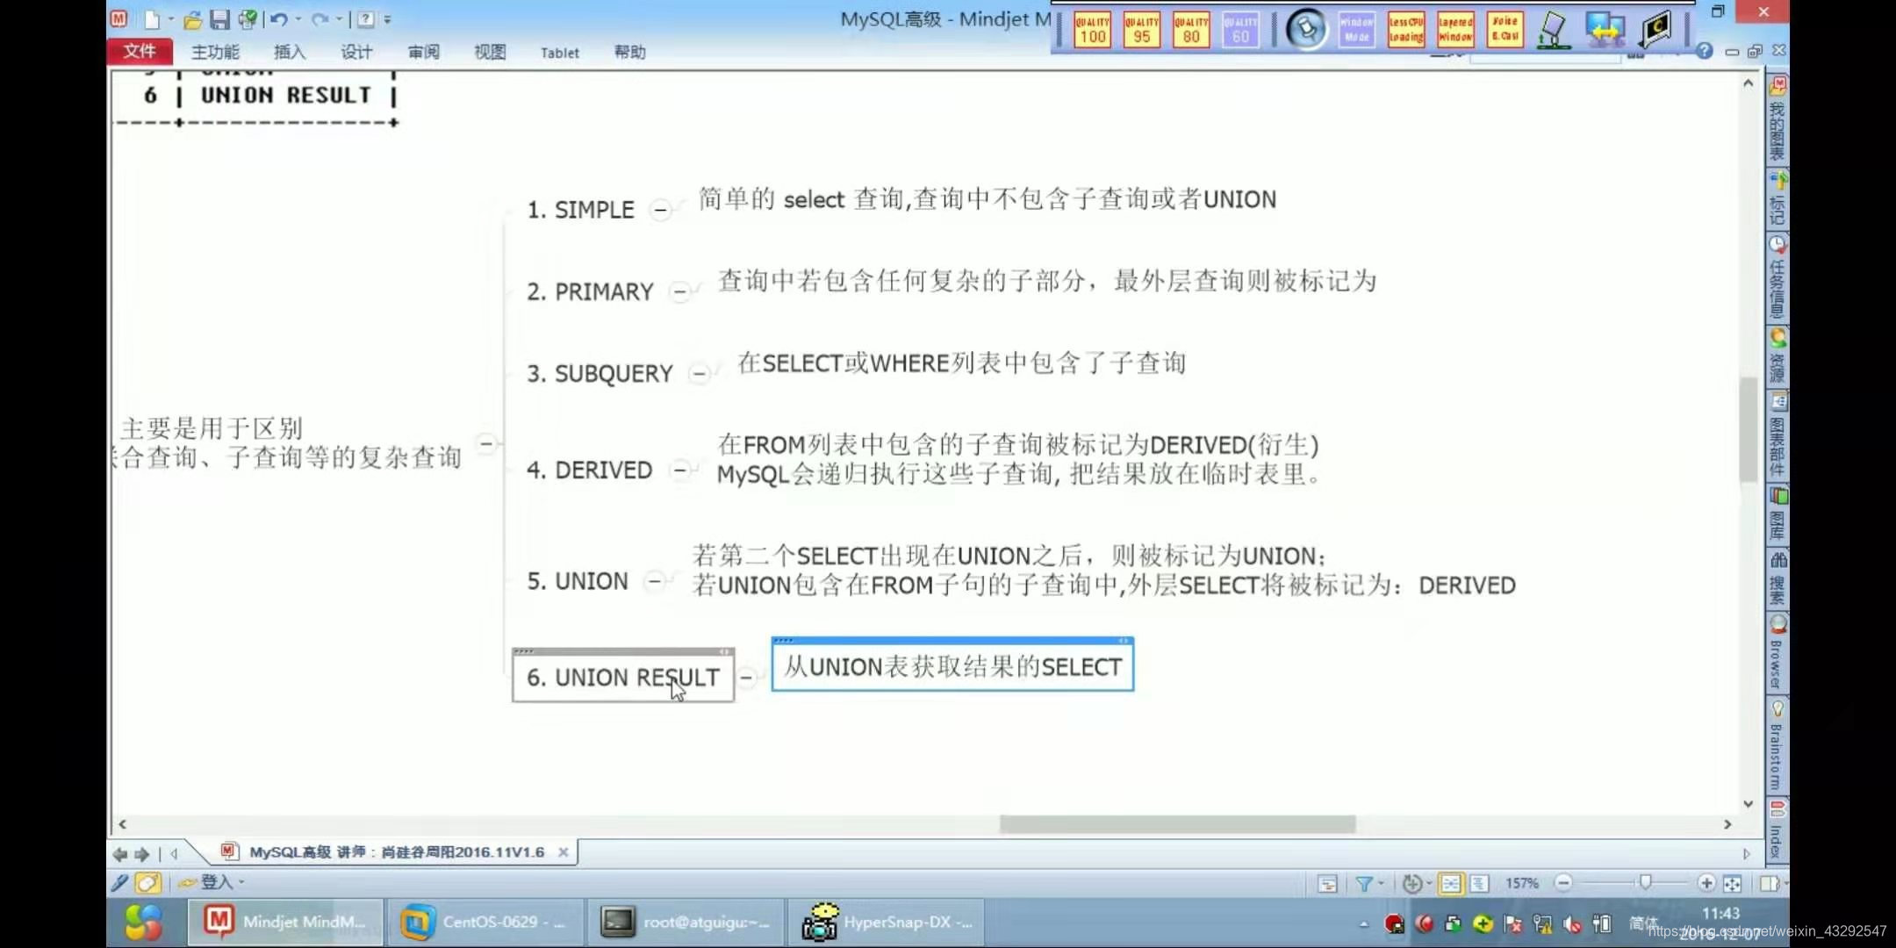
Task: Open the Brainstorm side panel tab
Action: 1777,746
